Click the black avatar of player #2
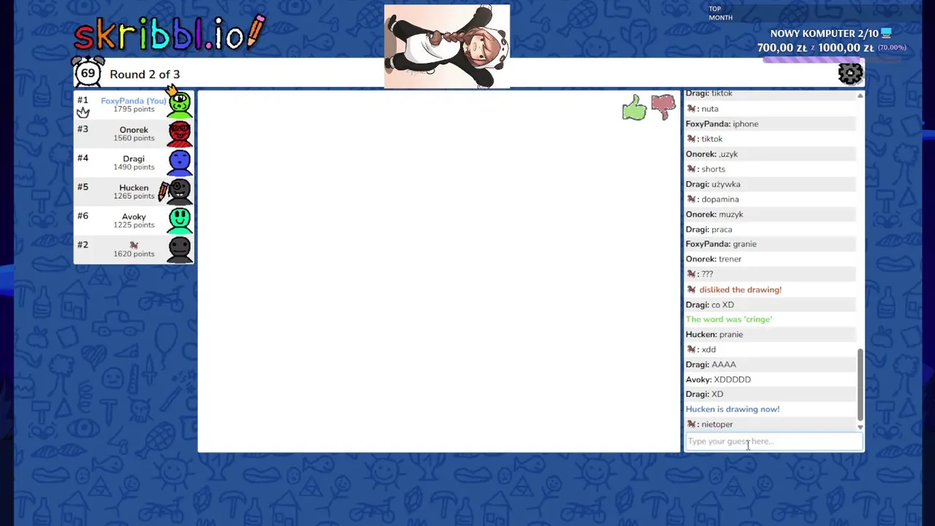Viewport: 935px width, 526px height. pyautogui.click(x=180, y=249)
